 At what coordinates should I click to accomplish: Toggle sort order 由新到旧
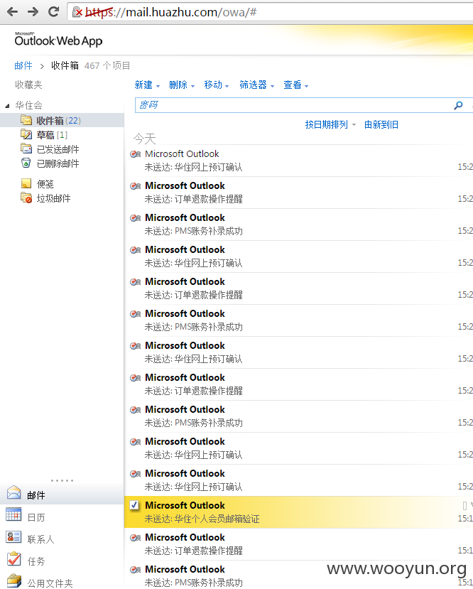tap(381, 125)
